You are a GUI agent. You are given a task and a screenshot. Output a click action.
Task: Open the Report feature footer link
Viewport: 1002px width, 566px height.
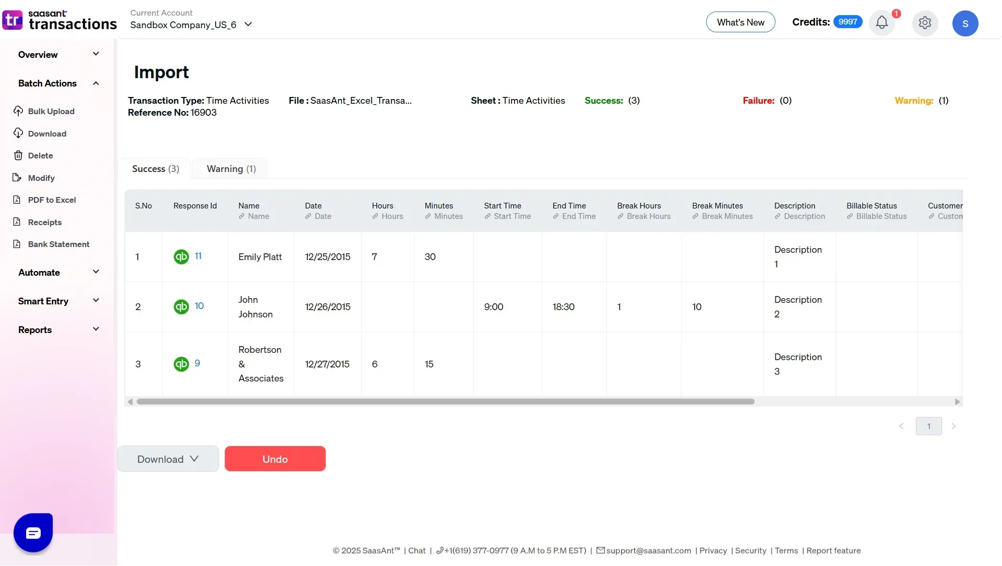tap(833, 551)
